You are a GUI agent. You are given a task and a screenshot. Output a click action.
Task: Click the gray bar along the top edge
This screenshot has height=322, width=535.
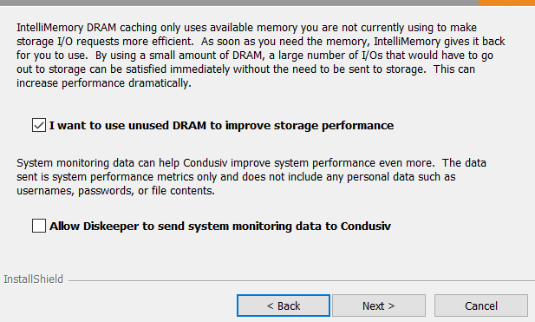(x=238, y=3)
